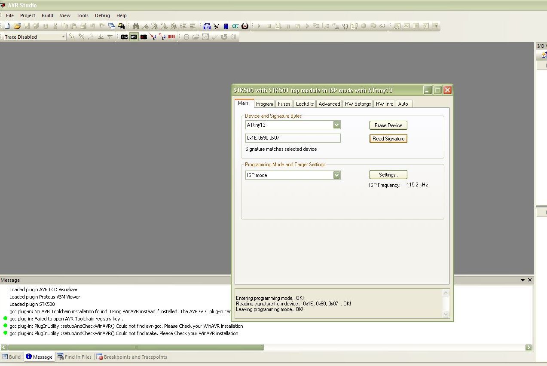
Task: Click the Erase Device button
Action: coord(388,125)
